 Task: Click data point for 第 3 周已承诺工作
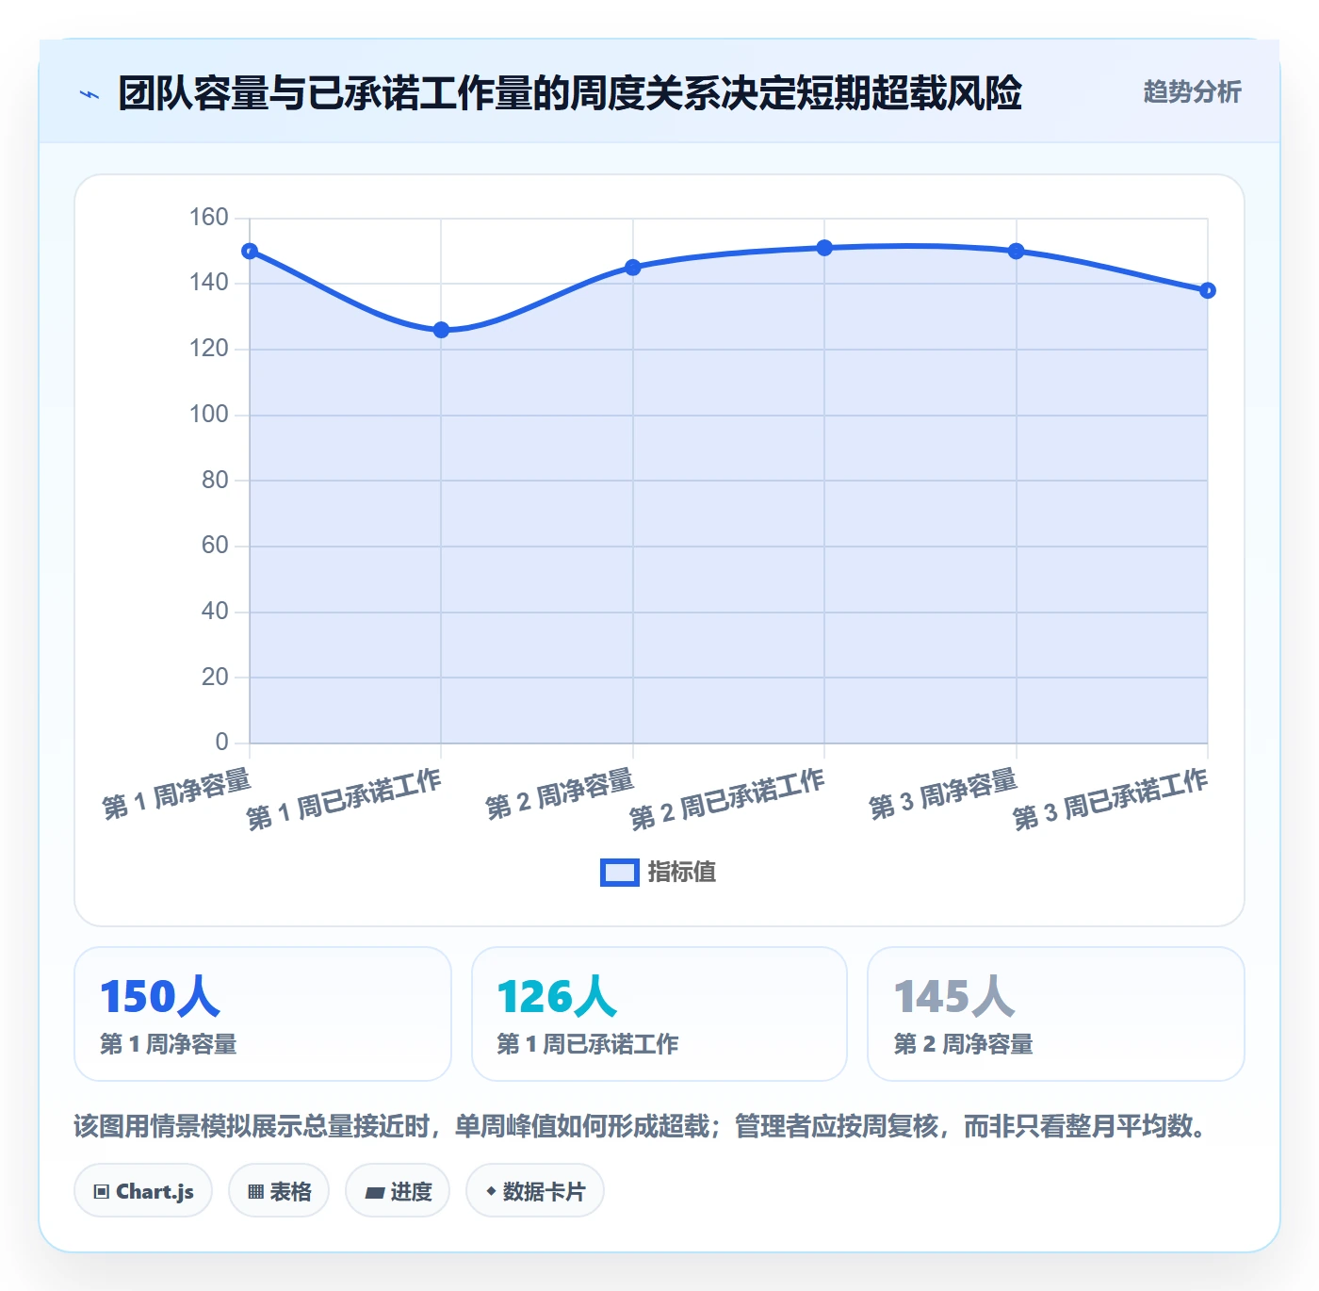1208,290
